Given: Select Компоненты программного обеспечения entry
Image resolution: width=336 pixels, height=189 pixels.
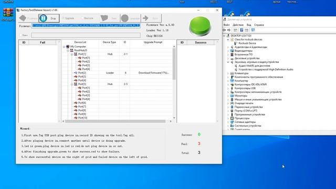Looking at the screenshot, I should [x=259, y=77].
